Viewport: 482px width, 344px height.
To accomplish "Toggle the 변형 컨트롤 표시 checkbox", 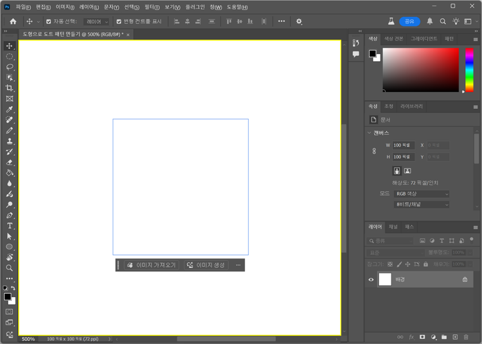I will click(x=119, y=21).
